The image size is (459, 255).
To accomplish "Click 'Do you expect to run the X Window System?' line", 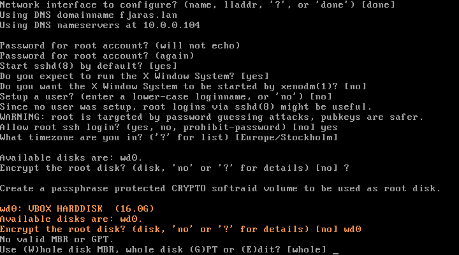I will coord(134,76).
